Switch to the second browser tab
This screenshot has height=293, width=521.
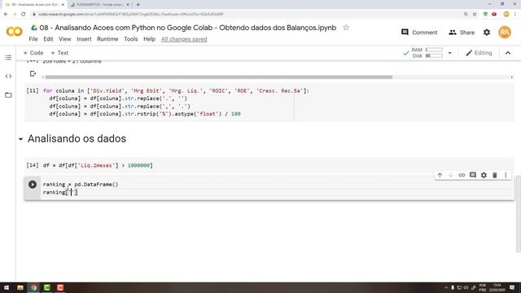[99, 5]
